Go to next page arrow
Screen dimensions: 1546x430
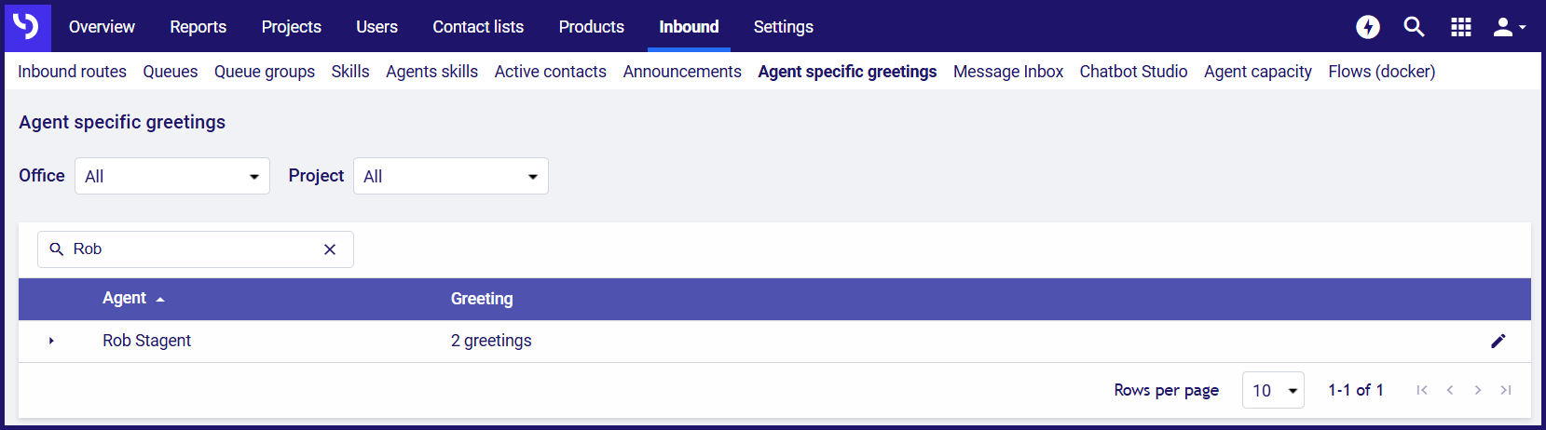[x=1478, y=390]
